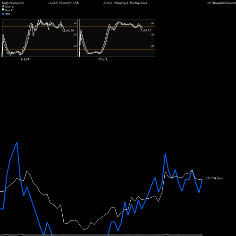
Task: Click the white Slow D legend swatch
Action: click(3, 6)
